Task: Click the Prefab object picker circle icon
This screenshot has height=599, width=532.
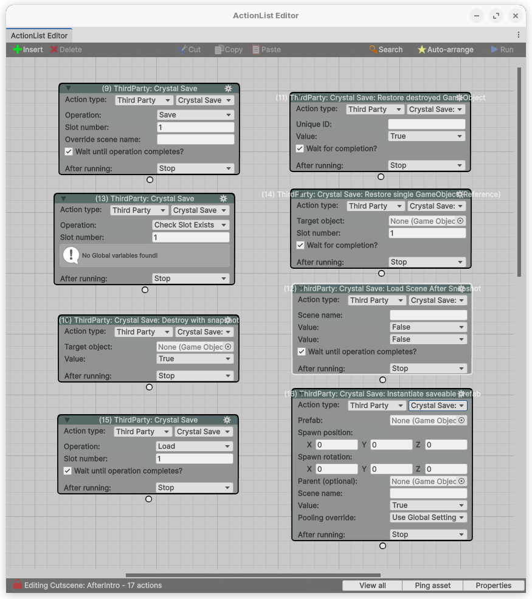Action: pos(461,421)
